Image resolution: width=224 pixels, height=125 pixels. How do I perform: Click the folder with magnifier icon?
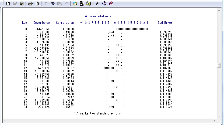pos(88,4)
